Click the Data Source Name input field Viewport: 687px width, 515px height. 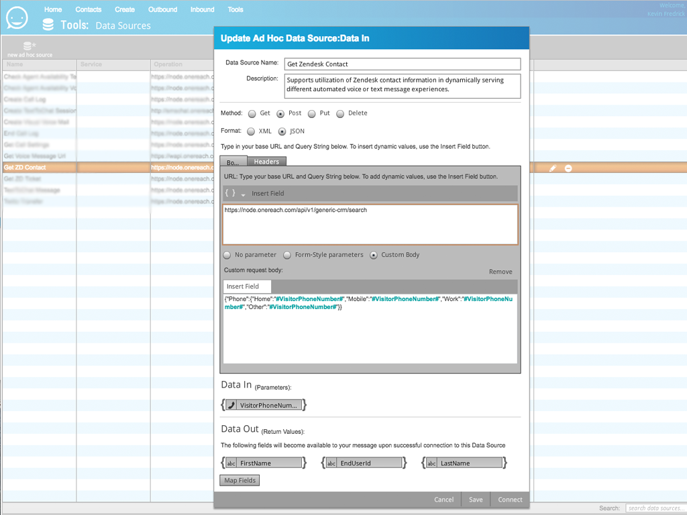coord(403,64)
